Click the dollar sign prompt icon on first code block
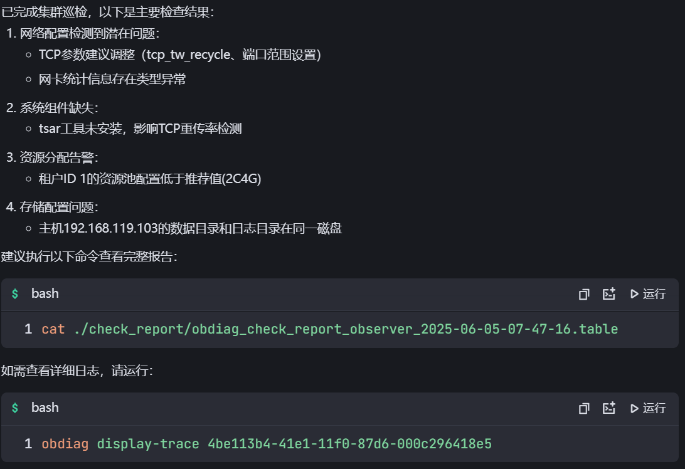This screenshot has height=469, width=685. (15, 293)
